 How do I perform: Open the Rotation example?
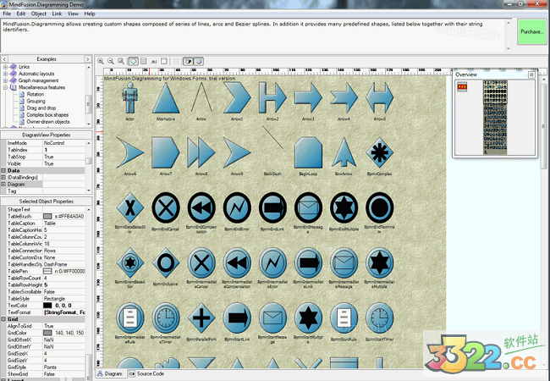coord(36,94)
